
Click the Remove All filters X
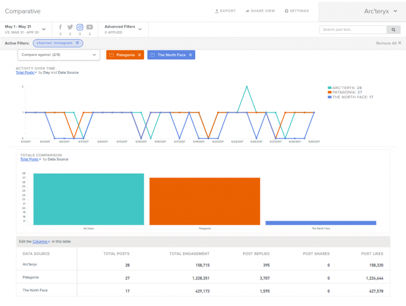pos(400,43)
